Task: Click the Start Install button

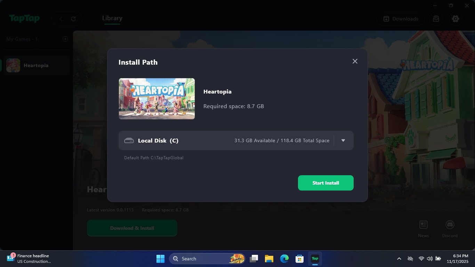Action: tap(325, 183)
